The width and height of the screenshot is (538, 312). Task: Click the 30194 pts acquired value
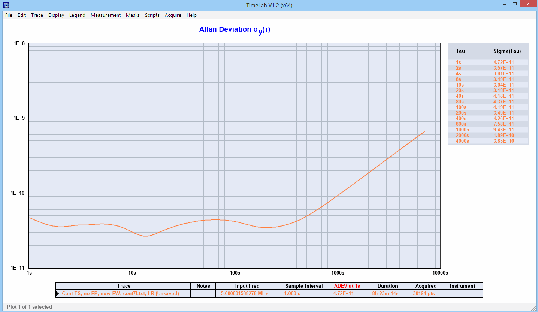424,293
